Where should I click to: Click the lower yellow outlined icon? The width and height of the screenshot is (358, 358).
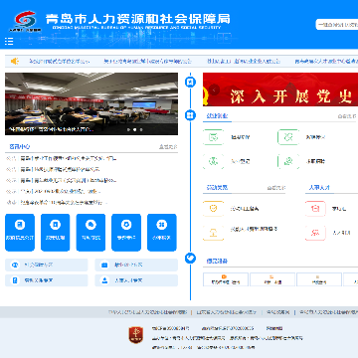(x=213, y=233)
